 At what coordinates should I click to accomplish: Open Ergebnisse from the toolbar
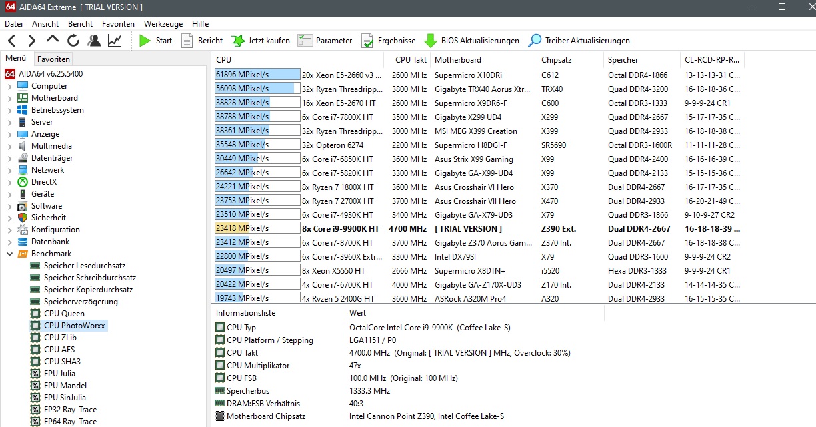click(388, 41)
